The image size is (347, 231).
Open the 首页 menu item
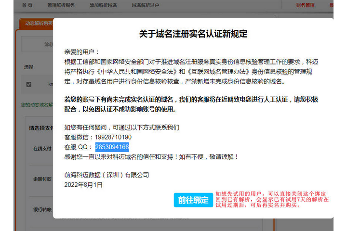click(x=27, y=5)
